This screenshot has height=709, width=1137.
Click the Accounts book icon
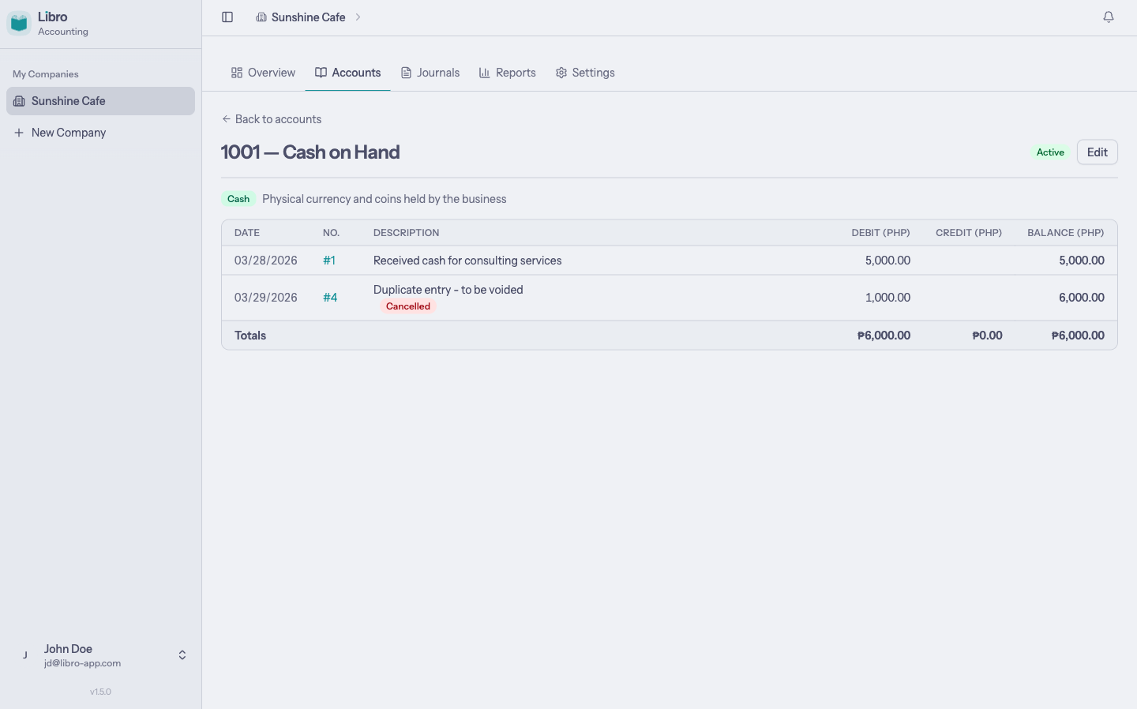pyautogui.click(x=321, y=72)
